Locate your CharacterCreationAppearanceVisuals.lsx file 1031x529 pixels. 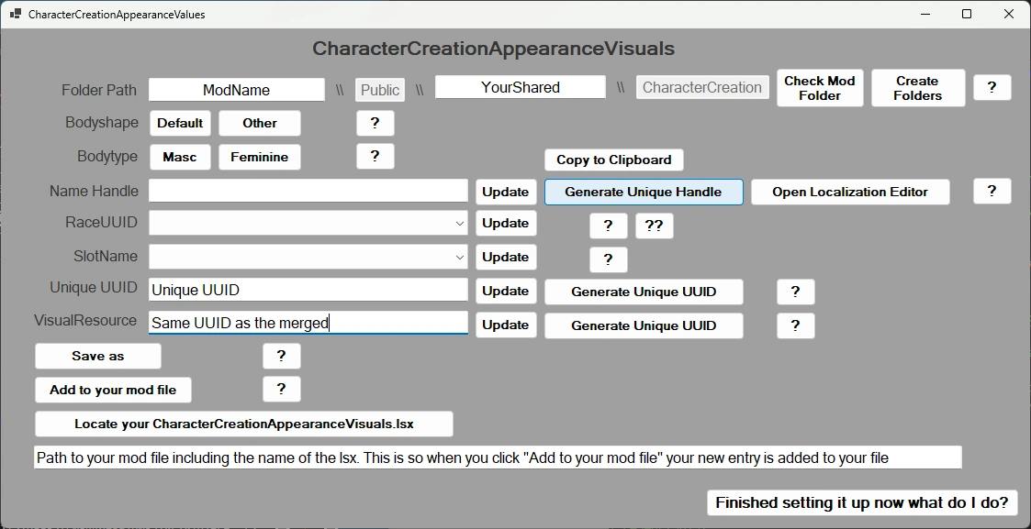(x=244, y=424)
